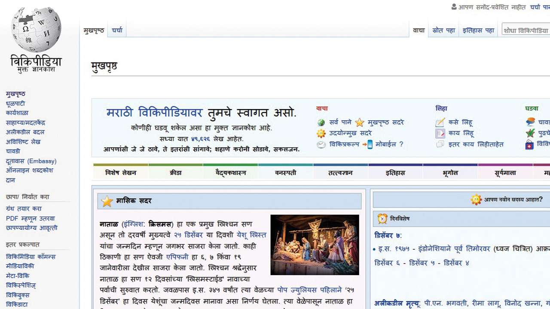Viewport: 550px width, 309px height.
Task: Open विकिमिडिया कॉमन्स link
Action: pyautogui.click(x=31, y=257)
